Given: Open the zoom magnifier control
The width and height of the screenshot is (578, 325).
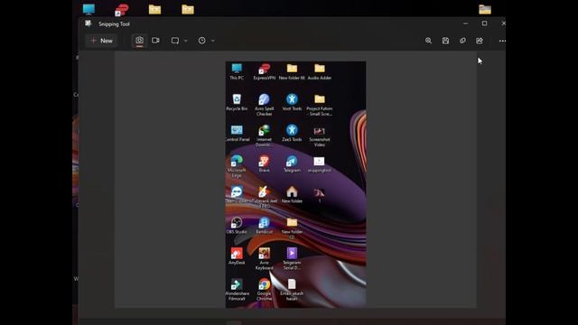Looking at the screenshot, I should [428, 41].
